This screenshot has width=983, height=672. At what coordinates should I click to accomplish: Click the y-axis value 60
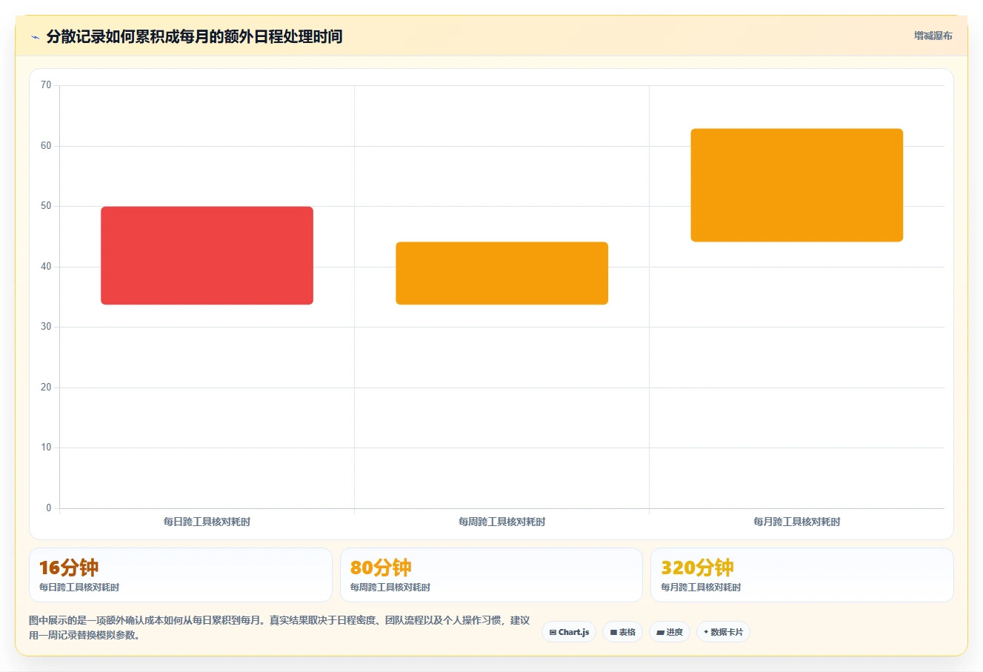tap(46, 146)
